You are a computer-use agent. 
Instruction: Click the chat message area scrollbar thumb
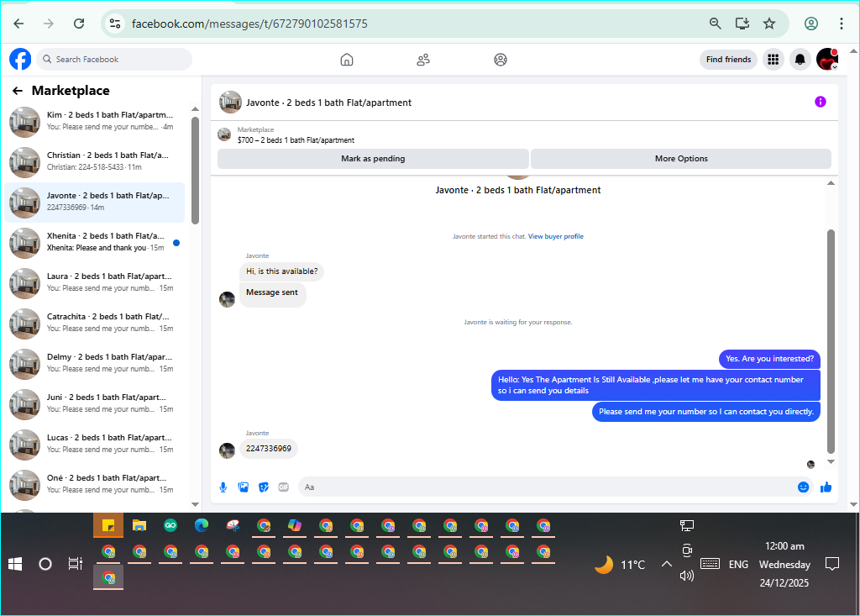(831, 340)
